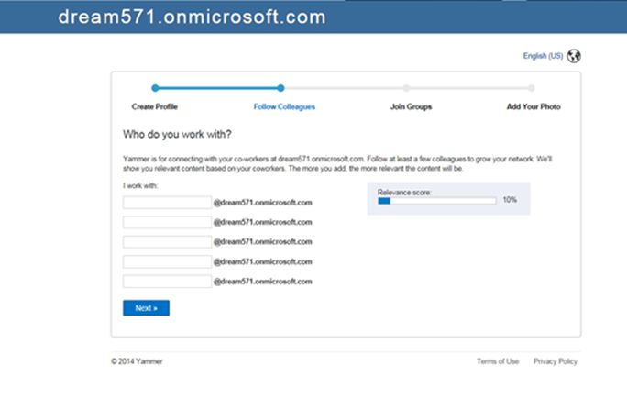The width and height of the screenshot is (627, 410).
Task: Click the Create Profile step dot
Action: (155, 88)
